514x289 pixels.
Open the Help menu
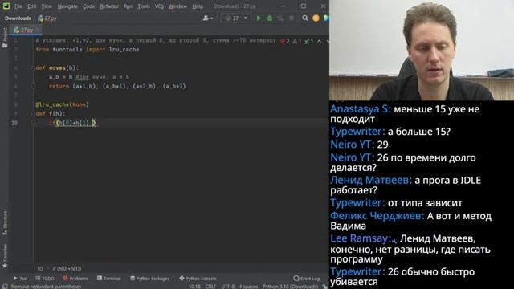click(198, 6)
